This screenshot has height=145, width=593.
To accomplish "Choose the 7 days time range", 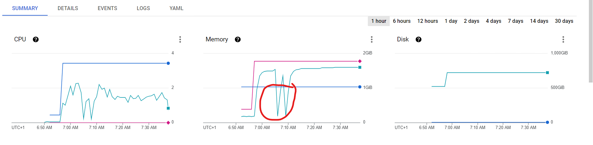I will click(x=516, y=21).
